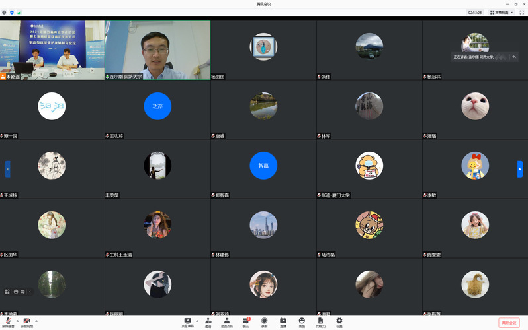Open the 邀请 invite icon
The height and width of the screenshot is (330, 528).
[208, 321]
